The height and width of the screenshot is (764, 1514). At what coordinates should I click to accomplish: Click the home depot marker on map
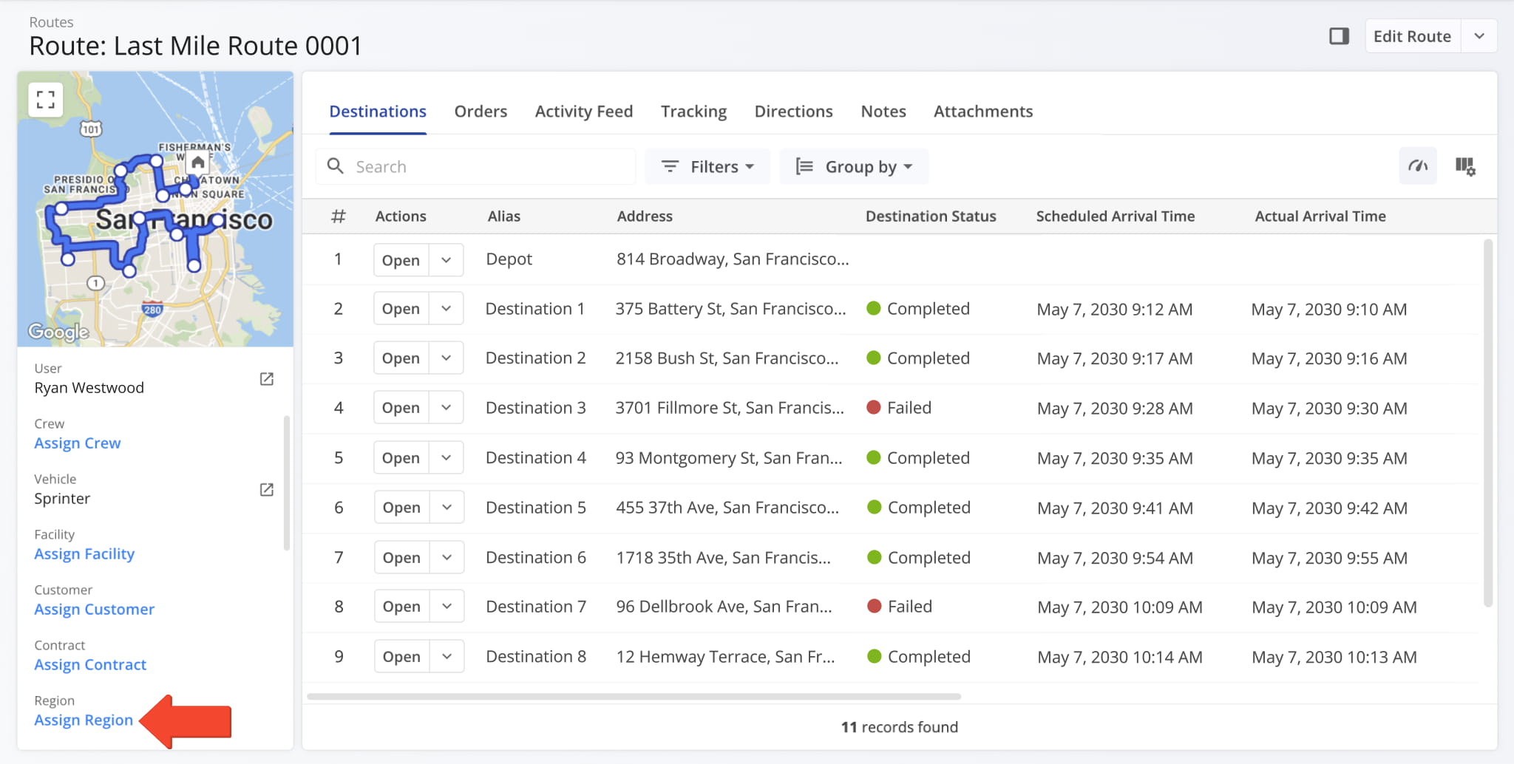(197, 162)
